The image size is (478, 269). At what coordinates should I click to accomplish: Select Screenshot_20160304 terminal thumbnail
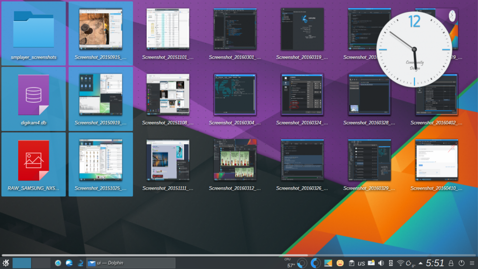(235, 95)
